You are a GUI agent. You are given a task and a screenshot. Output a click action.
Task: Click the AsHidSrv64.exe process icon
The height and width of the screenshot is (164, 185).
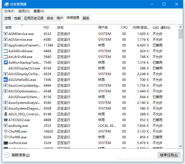tap(6, 51)
